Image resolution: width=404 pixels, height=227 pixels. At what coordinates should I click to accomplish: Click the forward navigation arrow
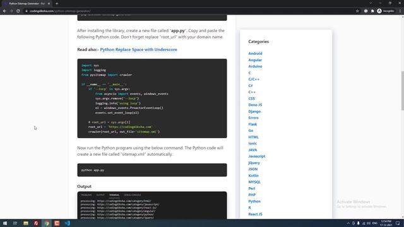tap(11, 11)
